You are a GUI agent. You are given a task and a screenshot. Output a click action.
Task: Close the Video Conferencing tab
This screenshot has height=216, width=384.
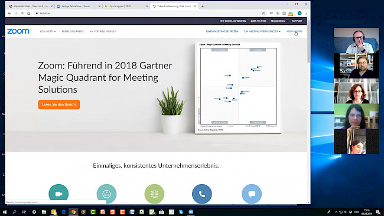(195, 6)
